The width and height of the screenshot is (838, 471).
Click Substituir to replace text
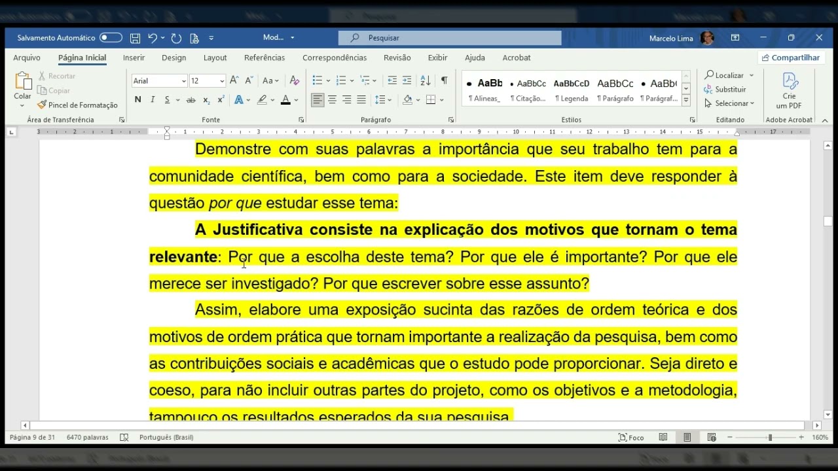(x=725, y=89)
